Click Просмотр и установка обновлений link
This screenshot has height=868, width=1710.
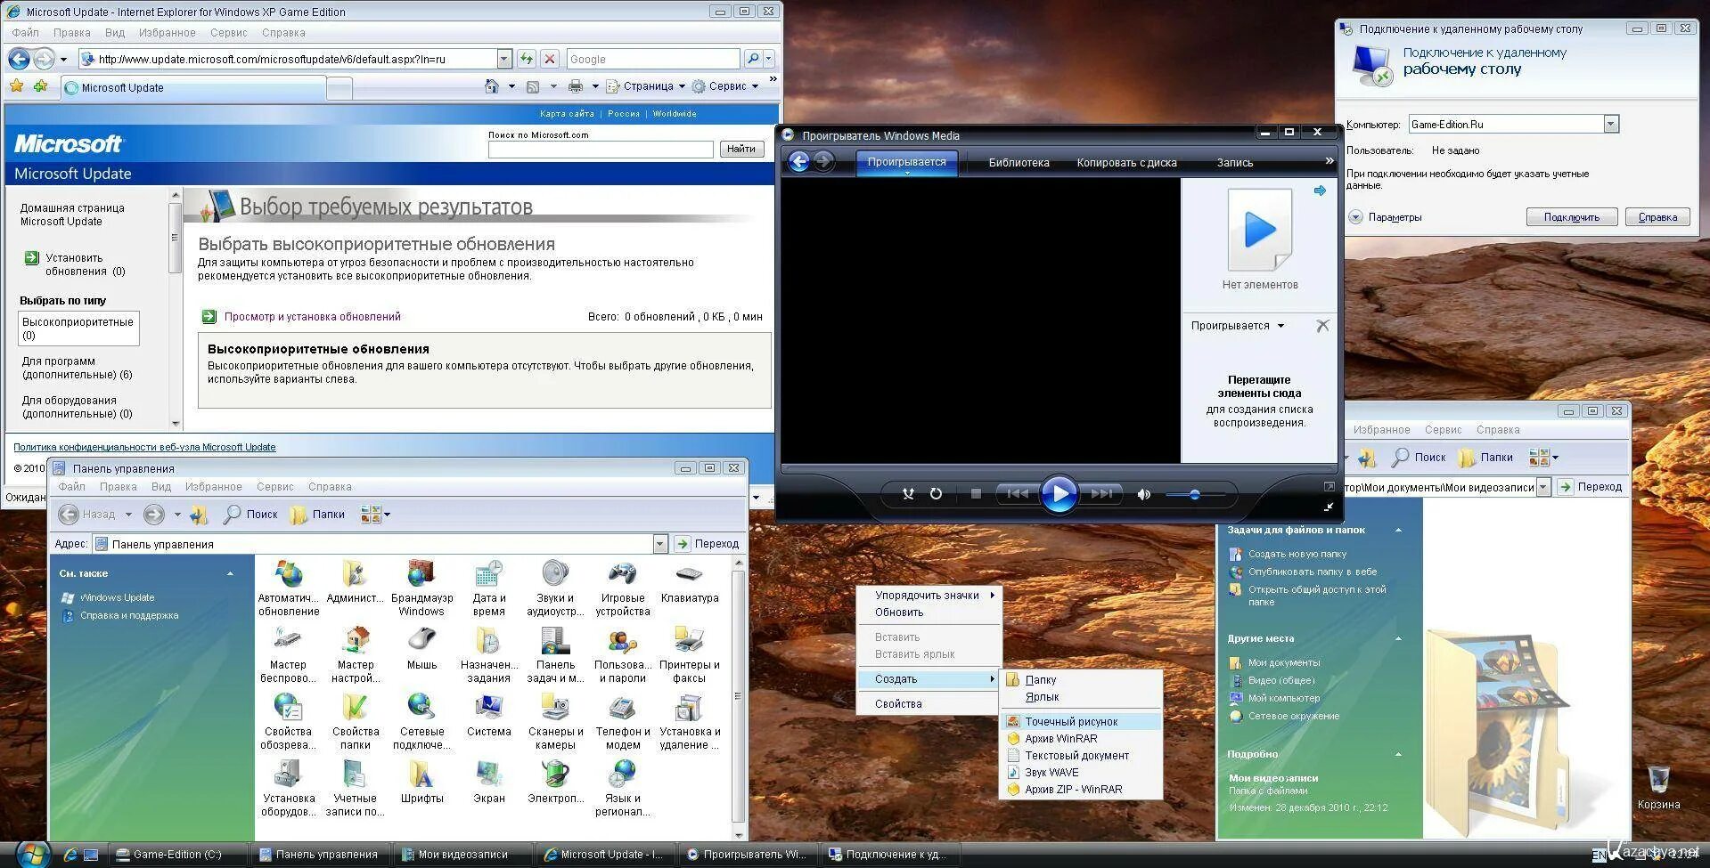tap(313, 317)
